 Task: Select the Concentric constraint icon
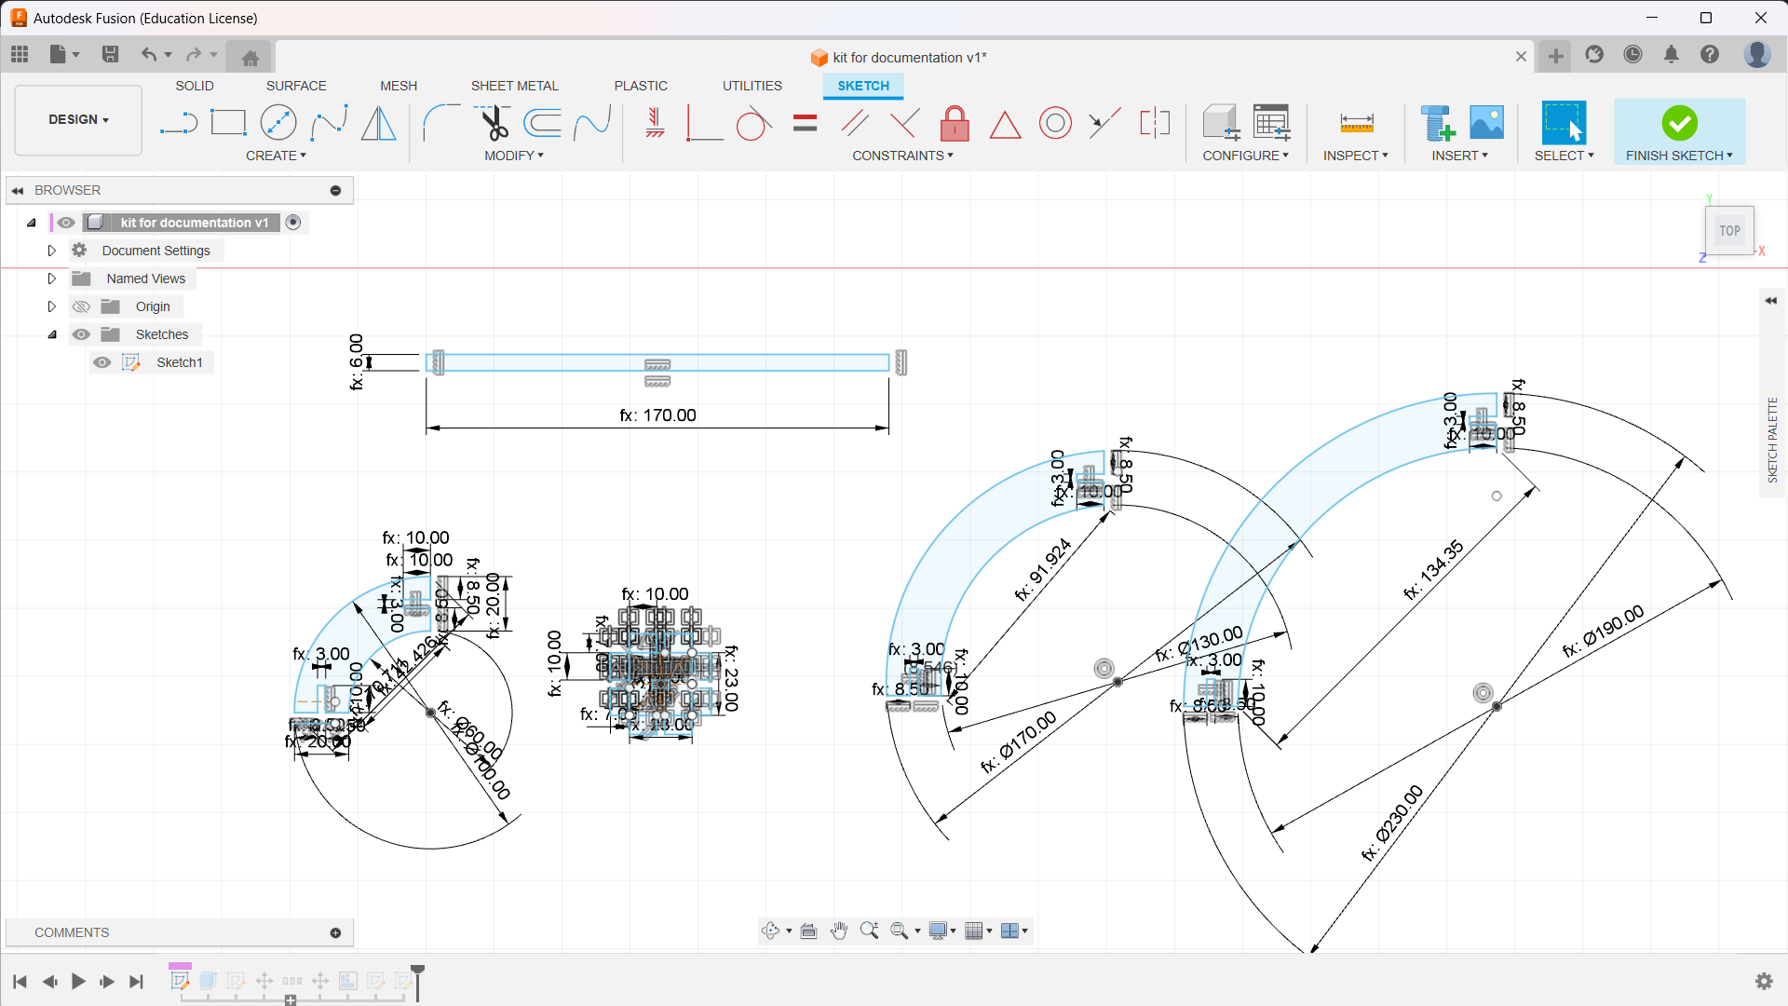coord(1055,123)
